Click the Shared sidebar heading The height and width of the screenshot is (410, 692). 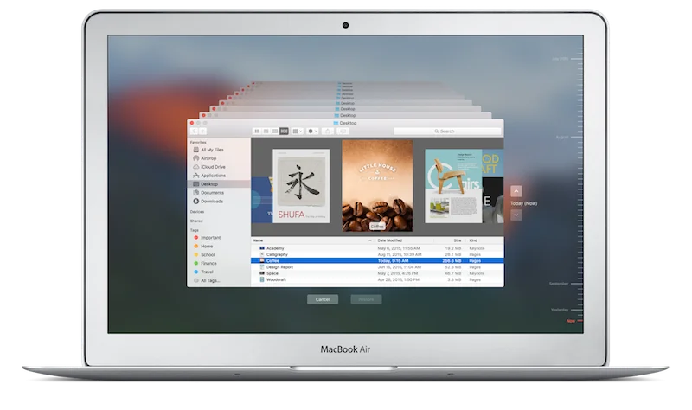click(196, 221)
